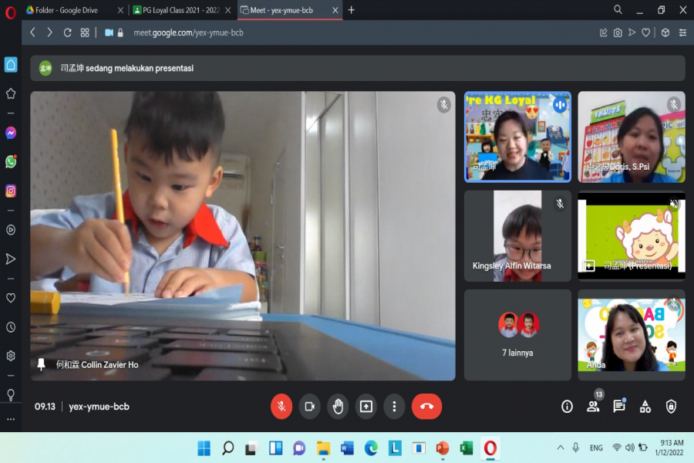Switch to PG Loyal Class tab
The height and width of the screenshot is (463, 694).
tap(177, 10)
